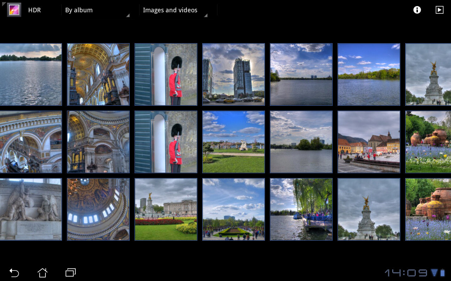Tap the Wi-Fi signal status icon
This screenshot has height=281, width=451.
click(434, 273)
